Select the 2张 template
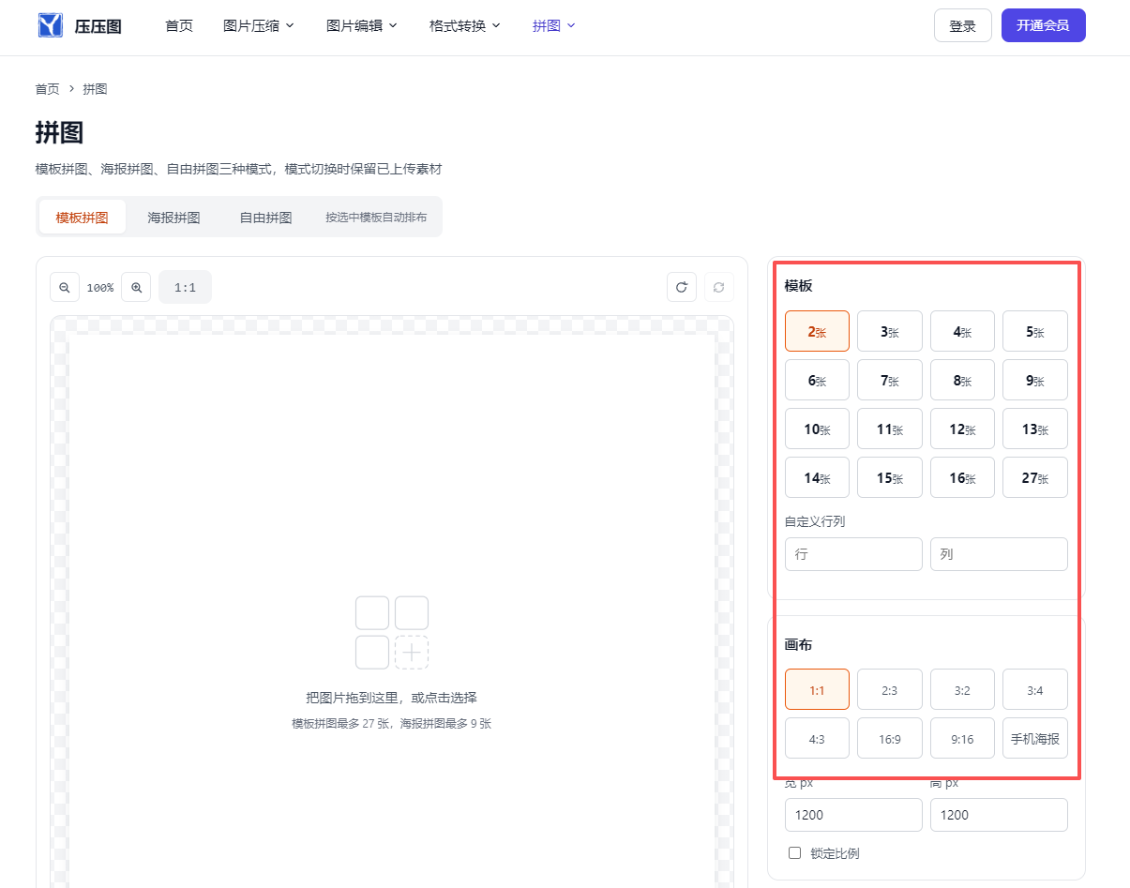The image size is (1130, 888). coord(817,331)
